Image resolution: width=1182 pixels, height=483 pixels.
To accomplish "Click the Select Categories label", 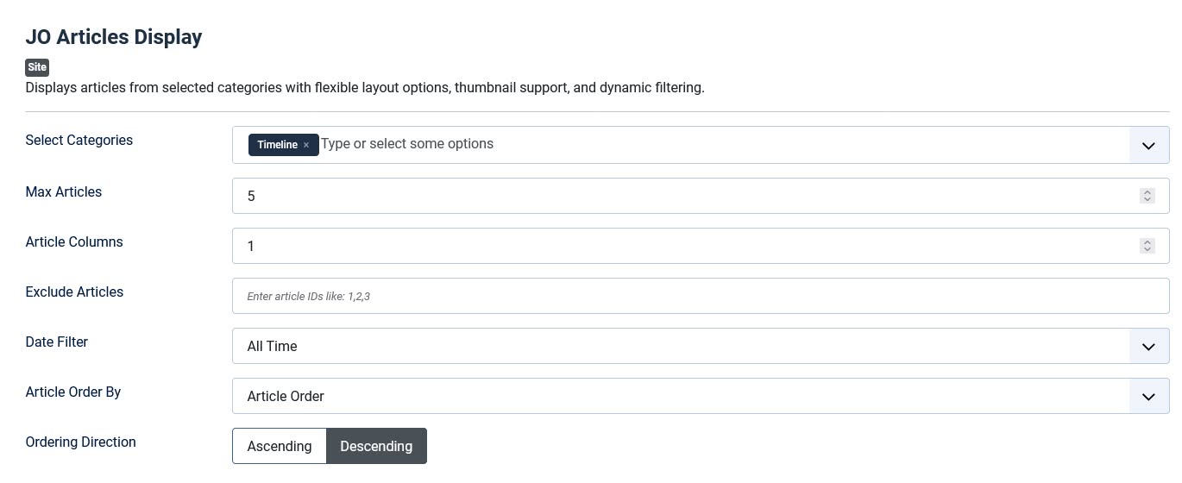I will click(79, 140).
